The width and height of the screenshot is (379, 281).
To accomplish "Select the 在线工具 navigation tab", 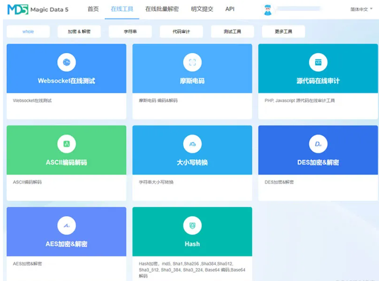I will (122, 9).
